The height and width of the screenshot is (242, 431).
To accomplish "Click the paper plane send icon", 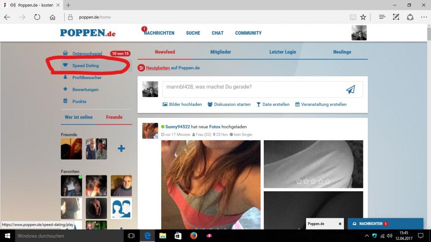I will coord(350,89).
